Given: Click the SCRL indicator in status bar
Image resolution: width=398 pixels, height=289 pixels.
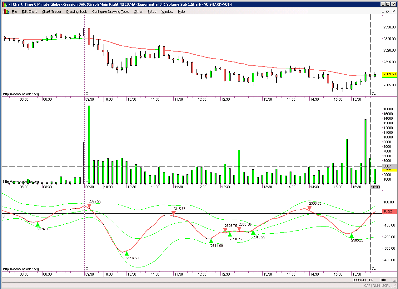Looking at the screenshot, I should [x=386, y=286].
